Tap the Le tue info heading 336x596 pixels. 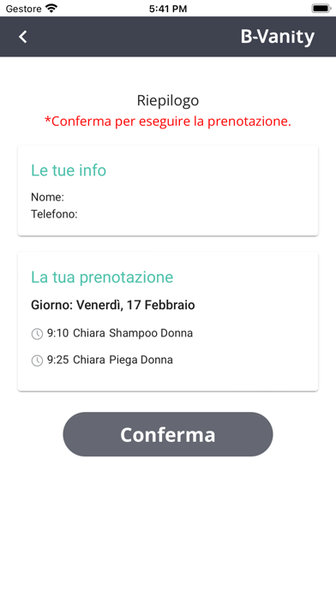pyautogui.click(x=69, y=170)
